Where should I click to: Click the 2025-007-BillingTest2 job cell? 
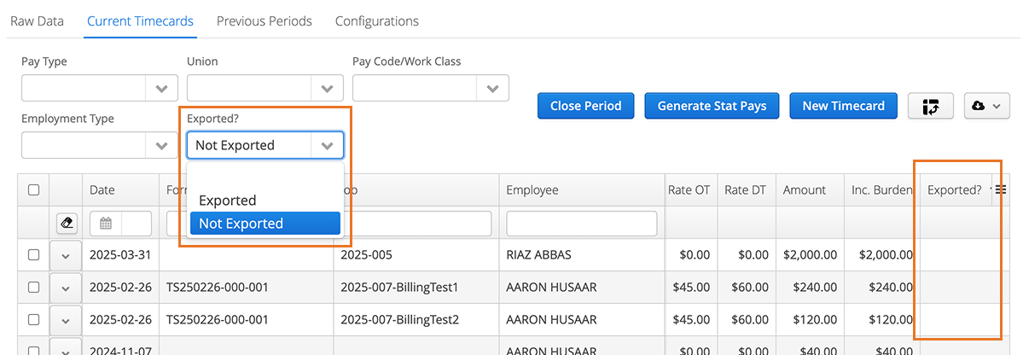[416, 320]
